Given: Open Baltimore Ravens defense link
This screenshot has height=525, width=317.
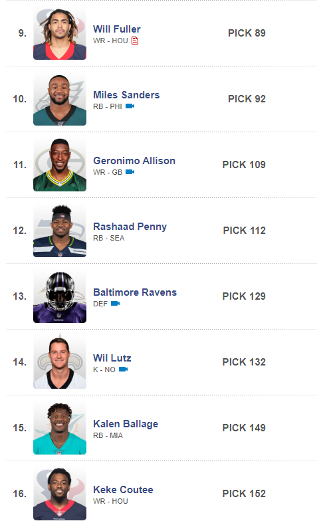Looking at the screenshot, I should click(x=135, y=292).
